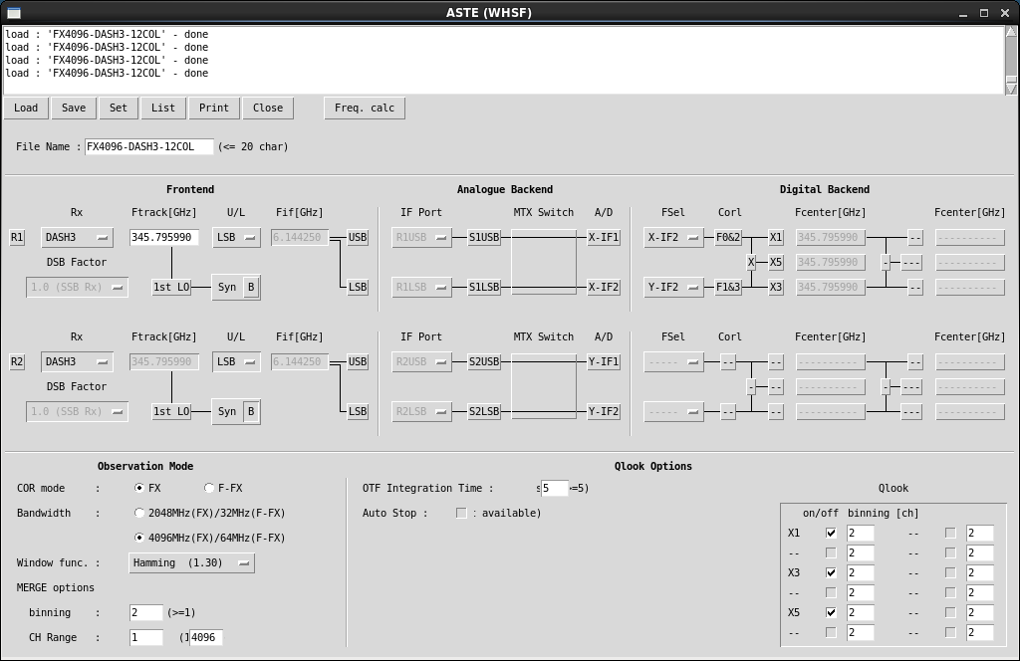Image resolution: width=1020 pixels, height=661 pixels.
Task: Click the R2 row label button
Action: pos(17,361)
